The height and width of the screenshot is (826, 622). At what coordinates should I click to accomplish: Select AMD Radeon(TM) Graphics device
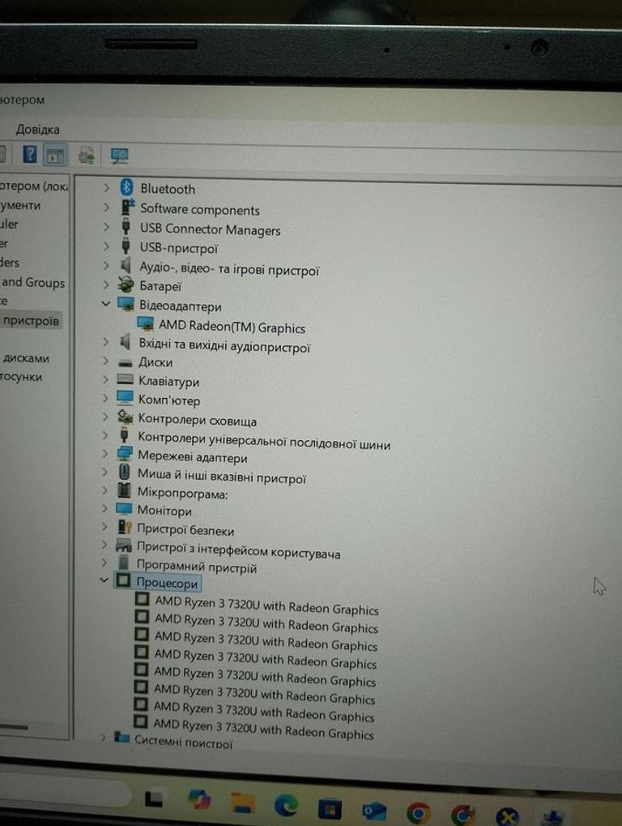click(232, 327)
